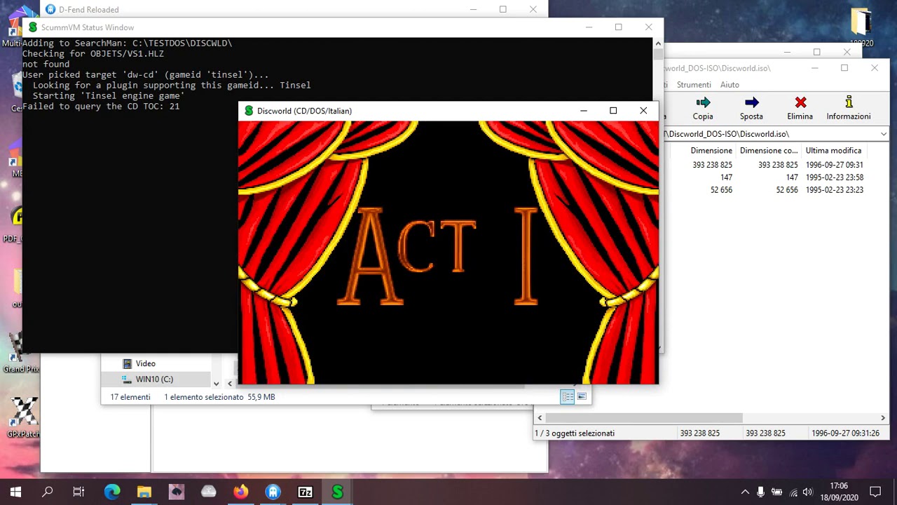Image resolution: width=897 pixels, height=505 pixels.
Task: Maximize the Discworld game window
Action: tap(613, 111)
